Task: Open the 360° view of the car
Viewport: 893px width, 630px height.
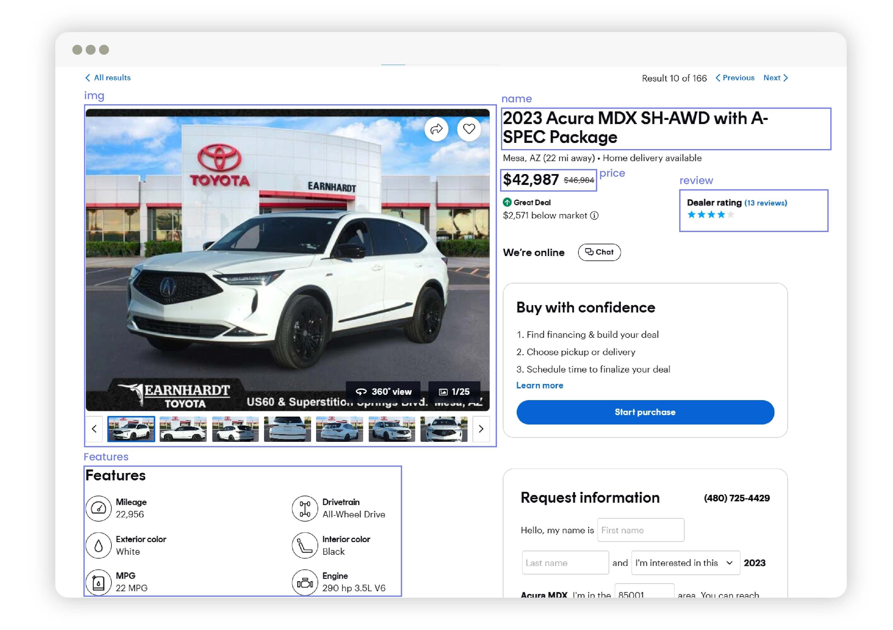Action: pyautogui.click(x=383, y=392)
